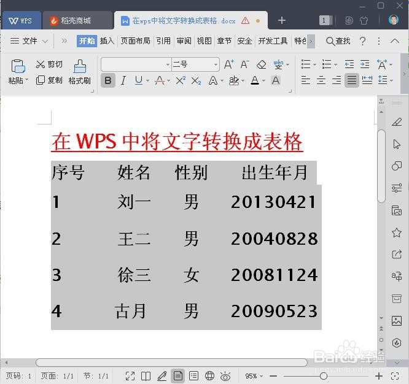Switch to web layout globe icon
Image resolution: width=409 pixels, height=384 pixels.
tap(209, 376)
